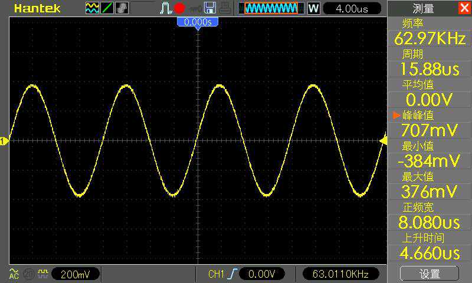Image resolution: width=472 pixels, height=283 pixels.
Task: Click the floppy disk save icon
Action: click(210, 8)
